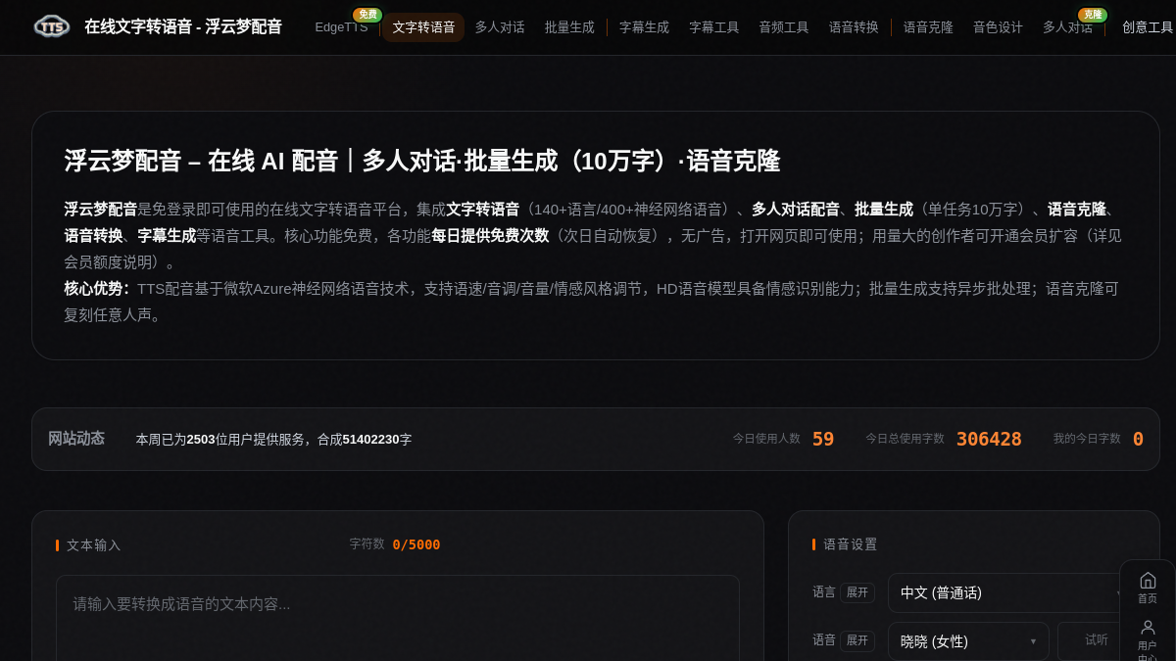Select the 文字转语音 tab
Image resolution: width=1176 pixels, height=661 pixels.
[423, 27]
